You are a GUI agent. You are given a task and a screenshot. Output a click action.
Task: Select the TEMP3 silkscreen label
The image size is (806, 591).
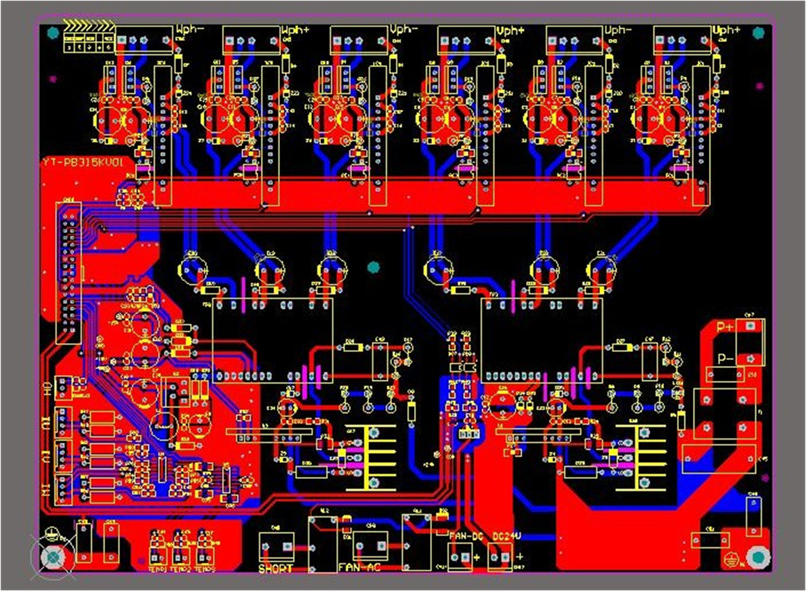(205, 569)
